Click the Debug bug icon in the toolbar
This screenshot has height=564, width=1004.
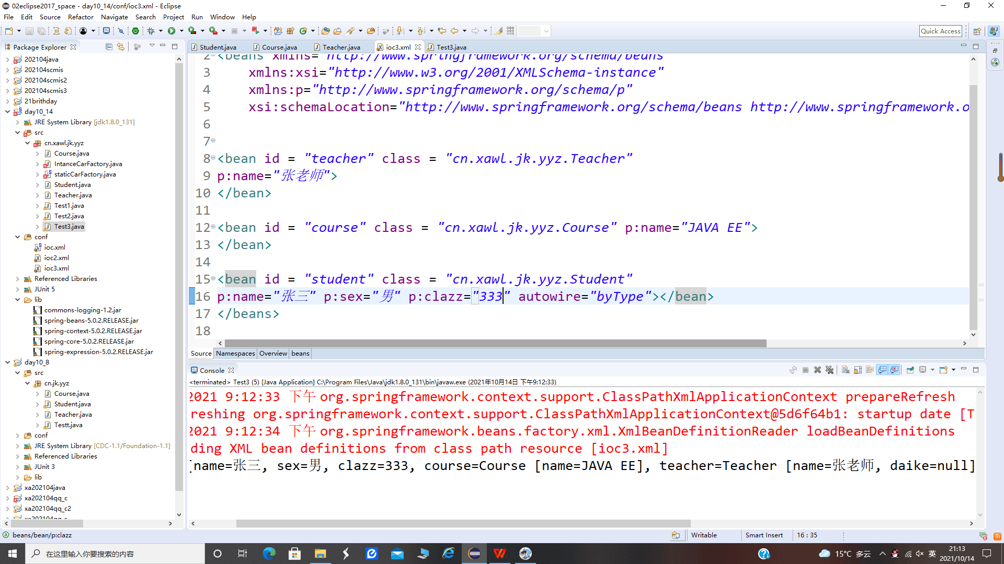(151, 31)
